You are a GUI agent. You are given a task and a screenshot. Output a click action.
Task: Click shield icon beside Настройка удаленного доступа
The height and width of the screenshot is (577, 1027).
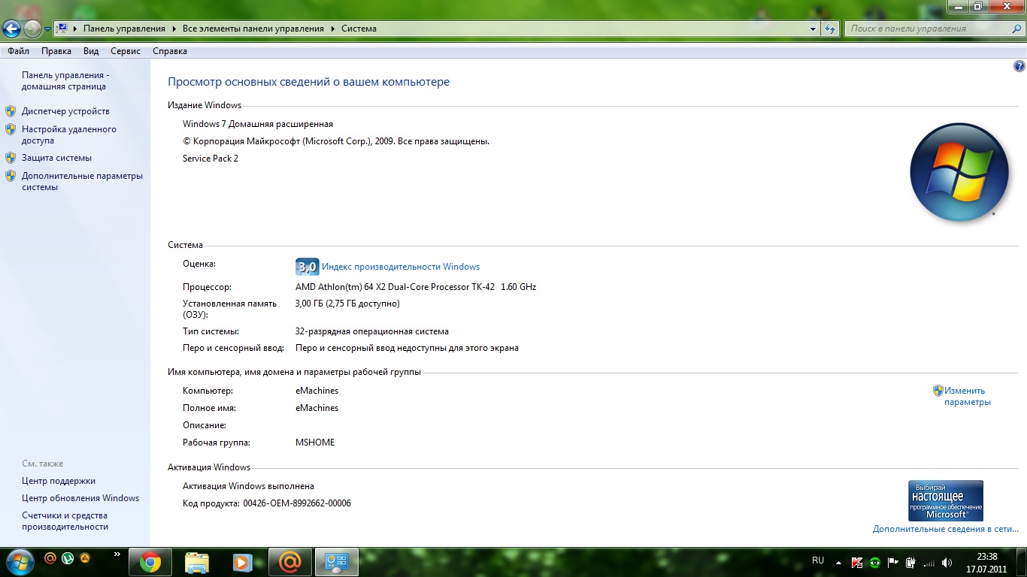coord(11,129)
